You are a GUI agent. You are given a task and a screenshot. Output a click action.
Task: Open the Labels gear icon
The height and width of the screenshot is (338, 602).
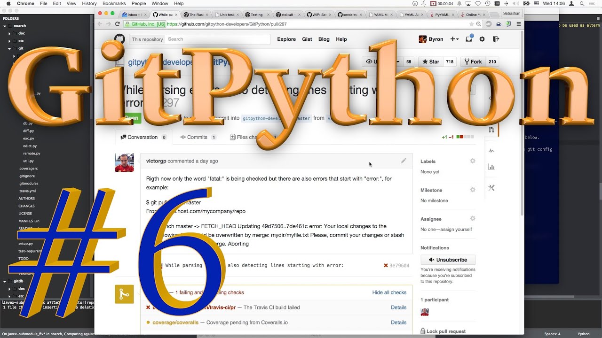[x=473, y=161]
